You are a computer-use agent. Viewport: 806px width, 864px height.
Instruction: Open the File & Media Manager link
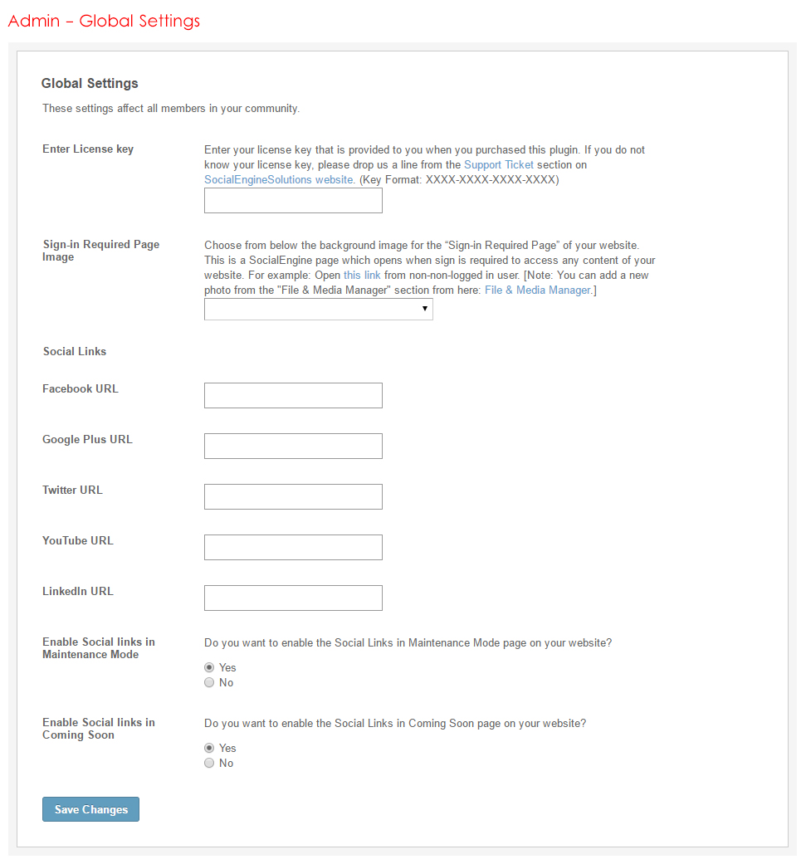click(537, 290)
